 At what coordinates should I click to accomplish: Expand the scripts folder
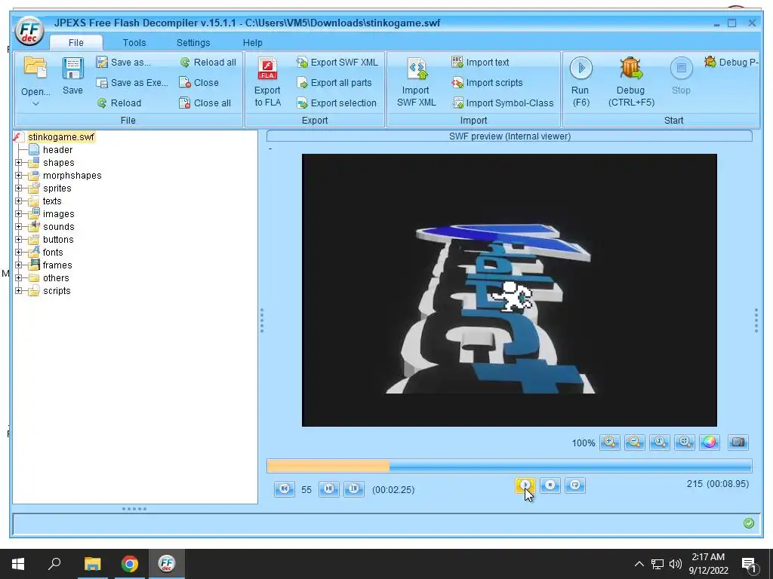point(19,290)
